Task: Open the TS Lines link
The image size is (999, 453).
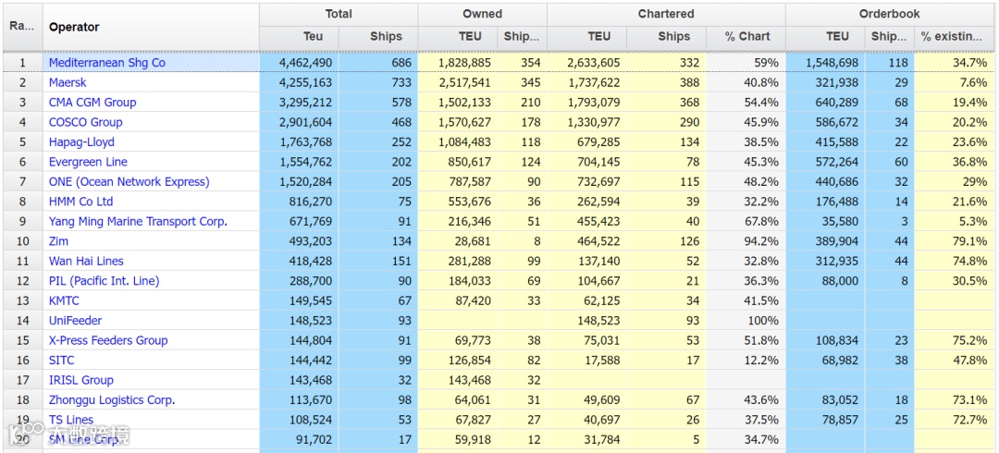Action: click(x=71, y=419)
